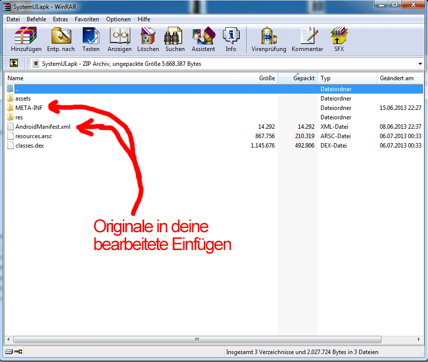Click the 492.906 packed size value

(x=305, y=146)
